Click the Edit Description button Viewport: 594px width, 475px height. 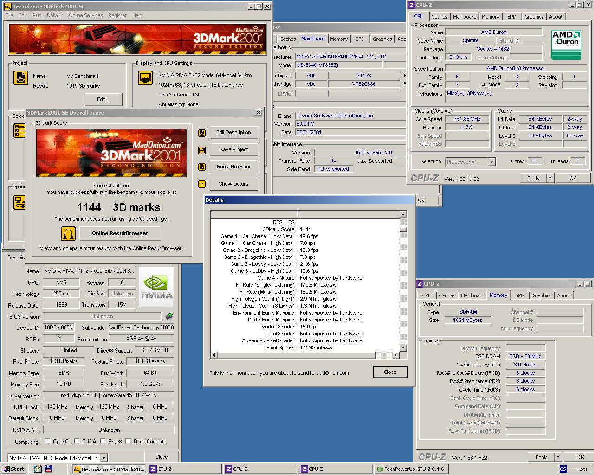tap(233, 133)
